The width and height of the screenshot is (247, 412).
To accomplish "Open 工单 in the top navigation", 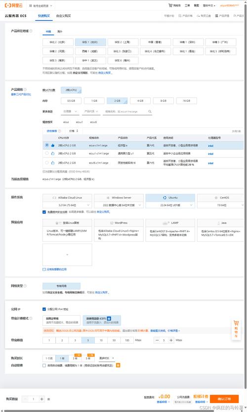I will coord(187,5).
